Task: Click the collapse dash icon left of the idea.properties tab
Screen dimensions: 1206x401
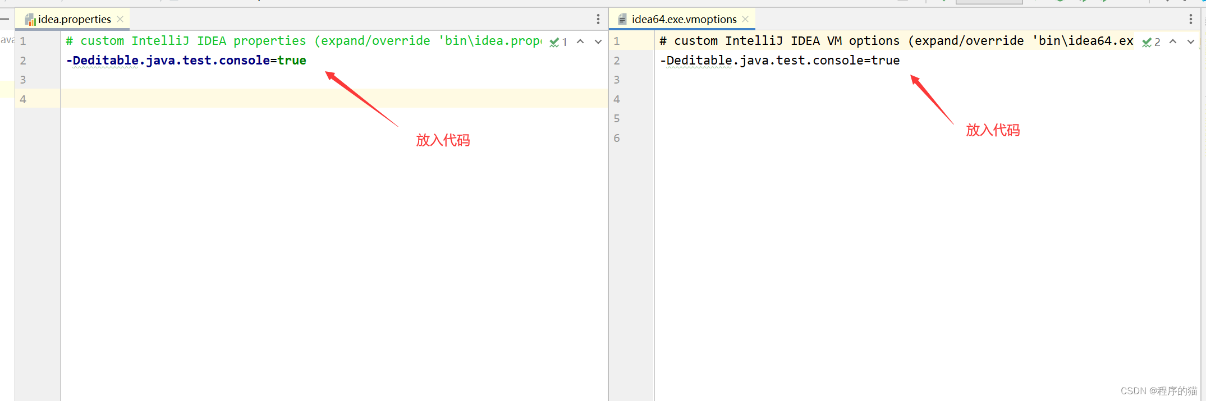Action: pyautogui.click(x=4, y=19)
